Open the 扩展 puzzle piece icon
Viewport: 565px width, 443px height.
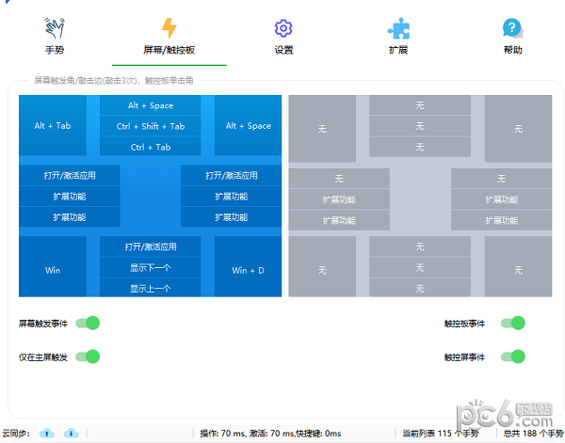coord(398,28)
